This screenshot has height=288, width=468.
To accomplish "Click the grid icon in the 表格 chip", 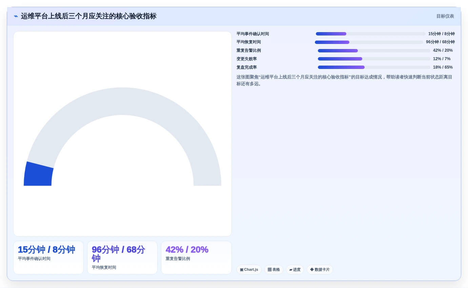I will point(270,269).
